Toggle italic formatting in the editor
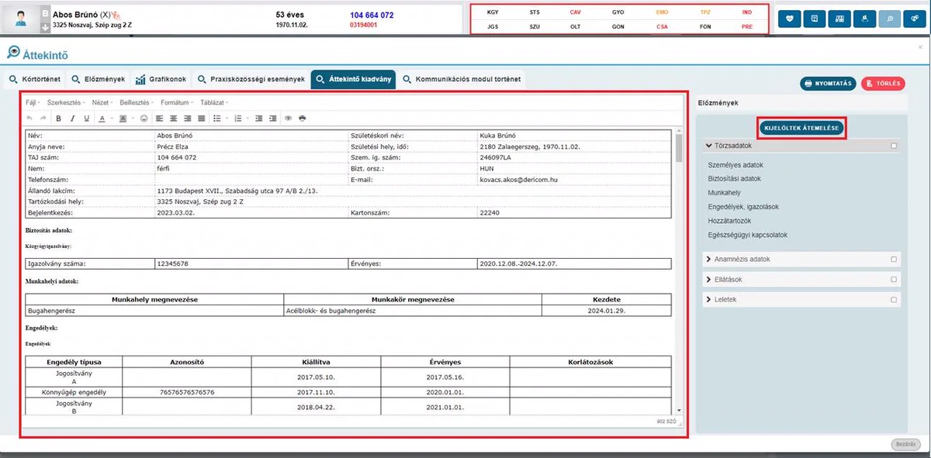The width and height of the screenshot is (931, 458). coord(72,119)
